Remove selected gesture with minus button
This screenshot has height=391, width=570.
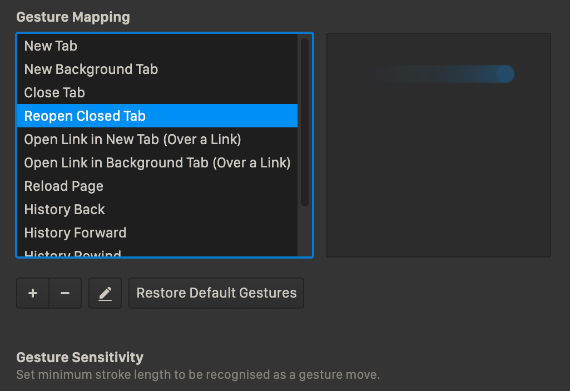click(x=65, y=293)
